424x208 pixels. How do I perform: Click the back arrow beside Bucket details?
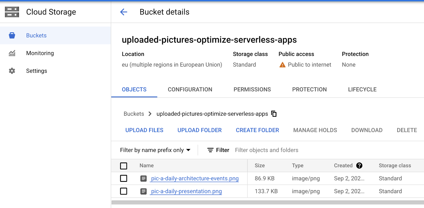point(123,12)
